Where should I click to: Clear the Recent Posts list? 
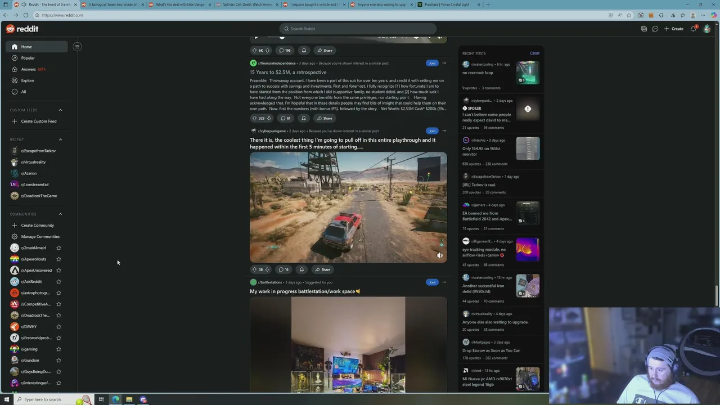pos(534,53)
